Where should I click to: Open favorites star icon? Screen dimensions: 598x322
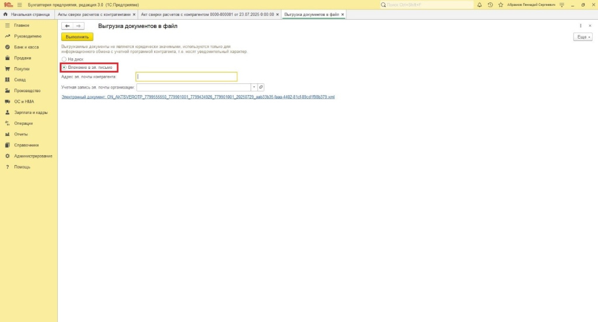coord(500,5)
